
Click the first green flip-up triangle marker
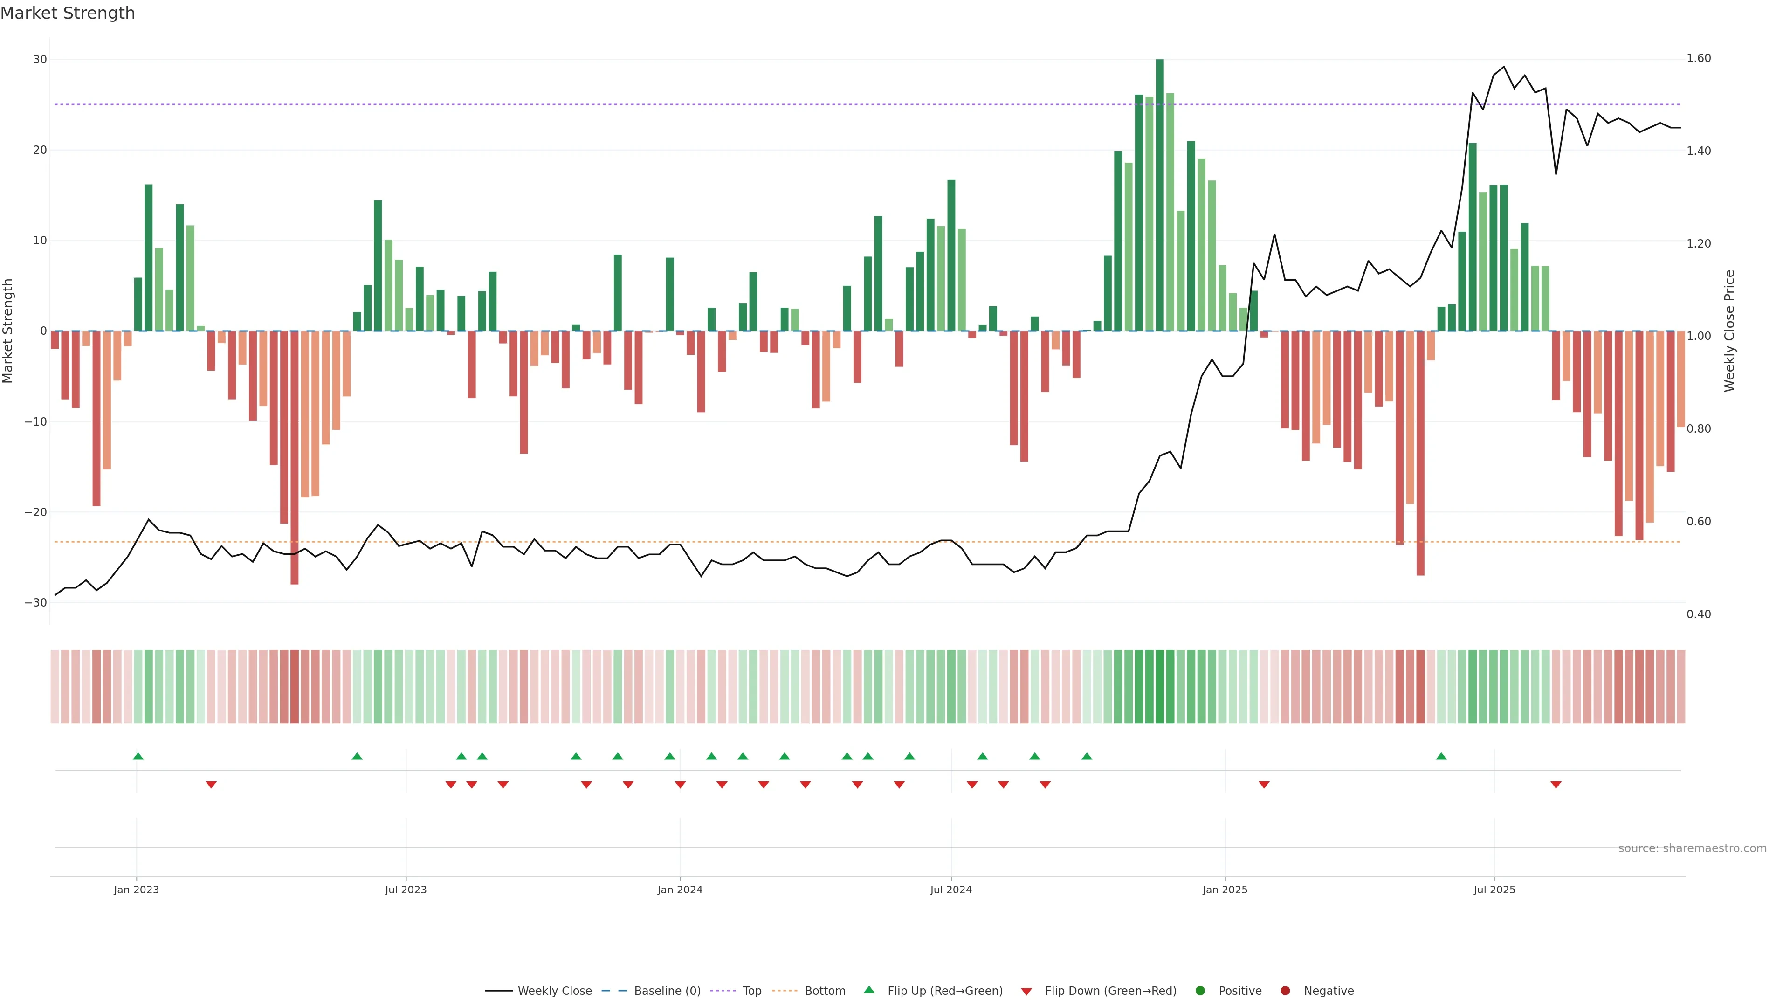click(x=138, y=756)
